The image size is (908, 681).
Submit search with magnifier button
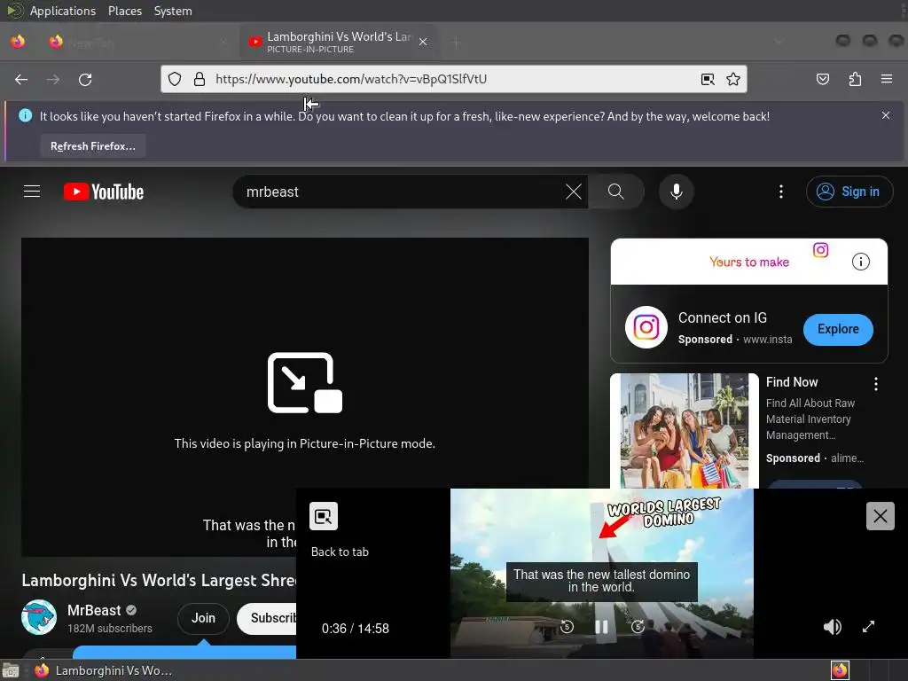click(616, 192)
